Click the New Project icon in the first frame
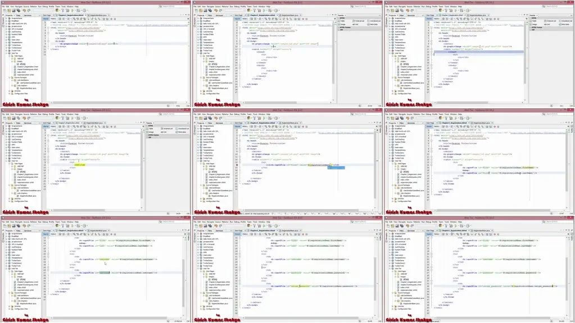The image size is (575, 323). coord(9,10)
